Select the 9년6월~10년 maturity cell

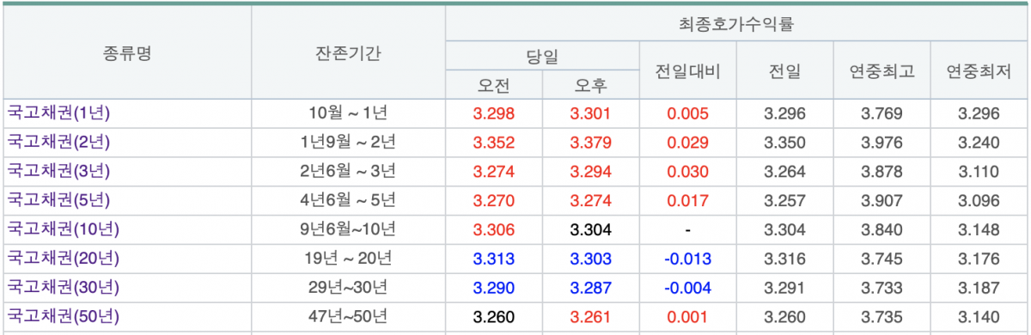348,229
